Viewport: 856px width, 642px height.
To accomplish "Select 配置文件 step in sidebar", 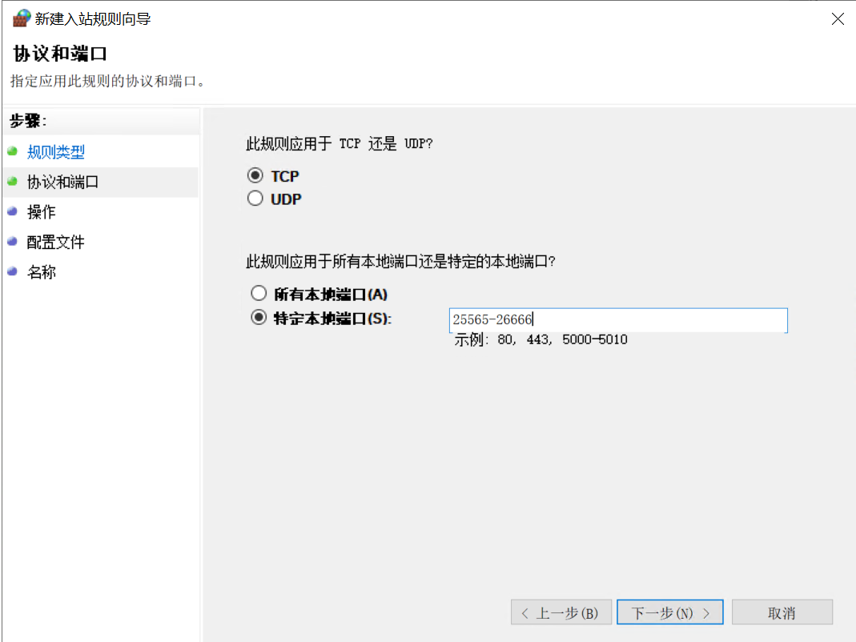I will [x=56, y=242].
